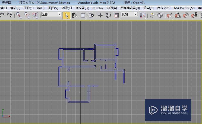The width and height of the screenshot is (202, 124).
Task: Open the 图表编辑器(D) menu
Action: coord(130,8)
